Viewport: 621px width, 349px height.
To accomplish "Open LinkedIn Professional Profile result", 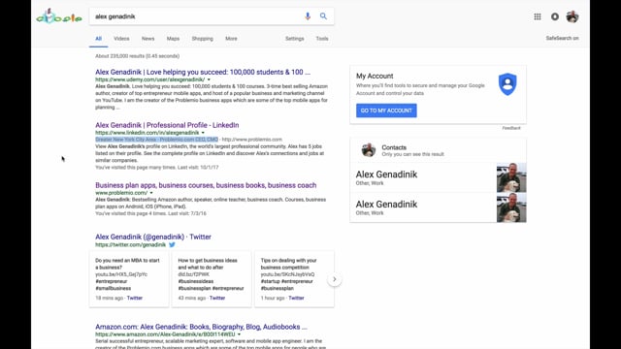I will click(x=167, y=125).
